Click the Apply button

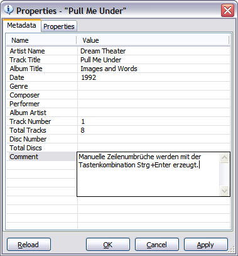[206, 245]
